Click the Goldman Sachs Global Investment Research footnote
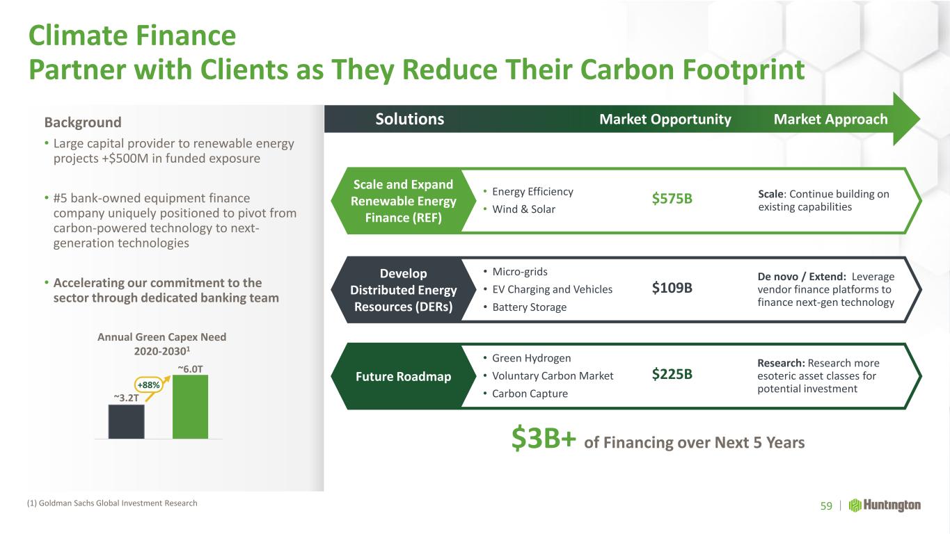This screenshot has width=950, height=534. [x=113, y=503]
